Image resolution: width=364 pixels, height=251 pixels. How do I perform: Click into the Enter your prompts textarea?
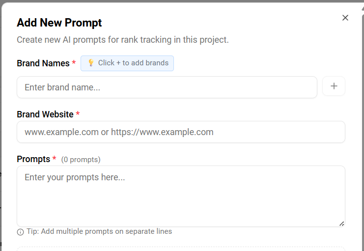(181, 196)
